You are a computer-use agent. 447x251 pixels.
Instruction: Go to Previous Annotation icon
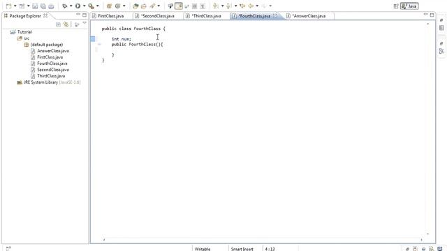click(x=228, y=6)
